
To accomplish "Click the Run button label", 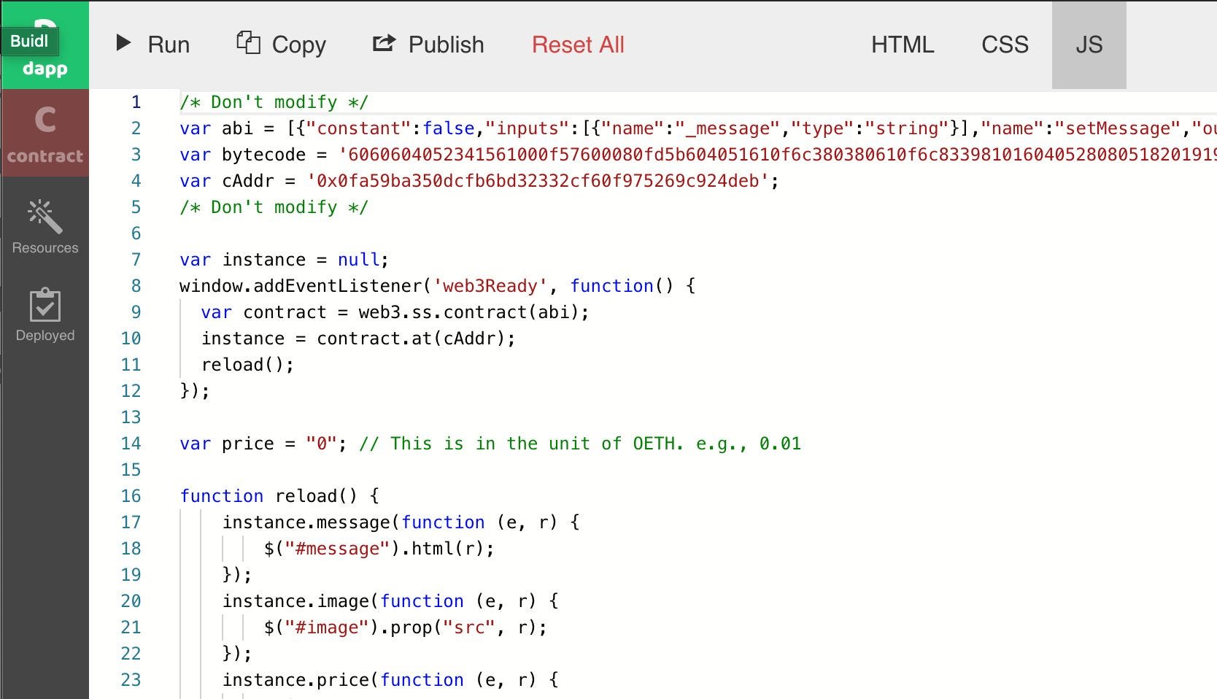I will (169, 45).
